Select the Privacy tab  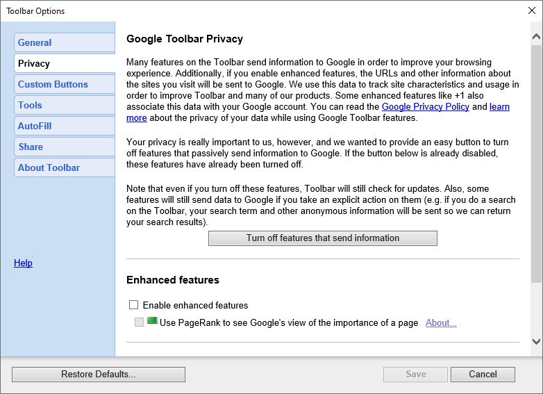65,63
